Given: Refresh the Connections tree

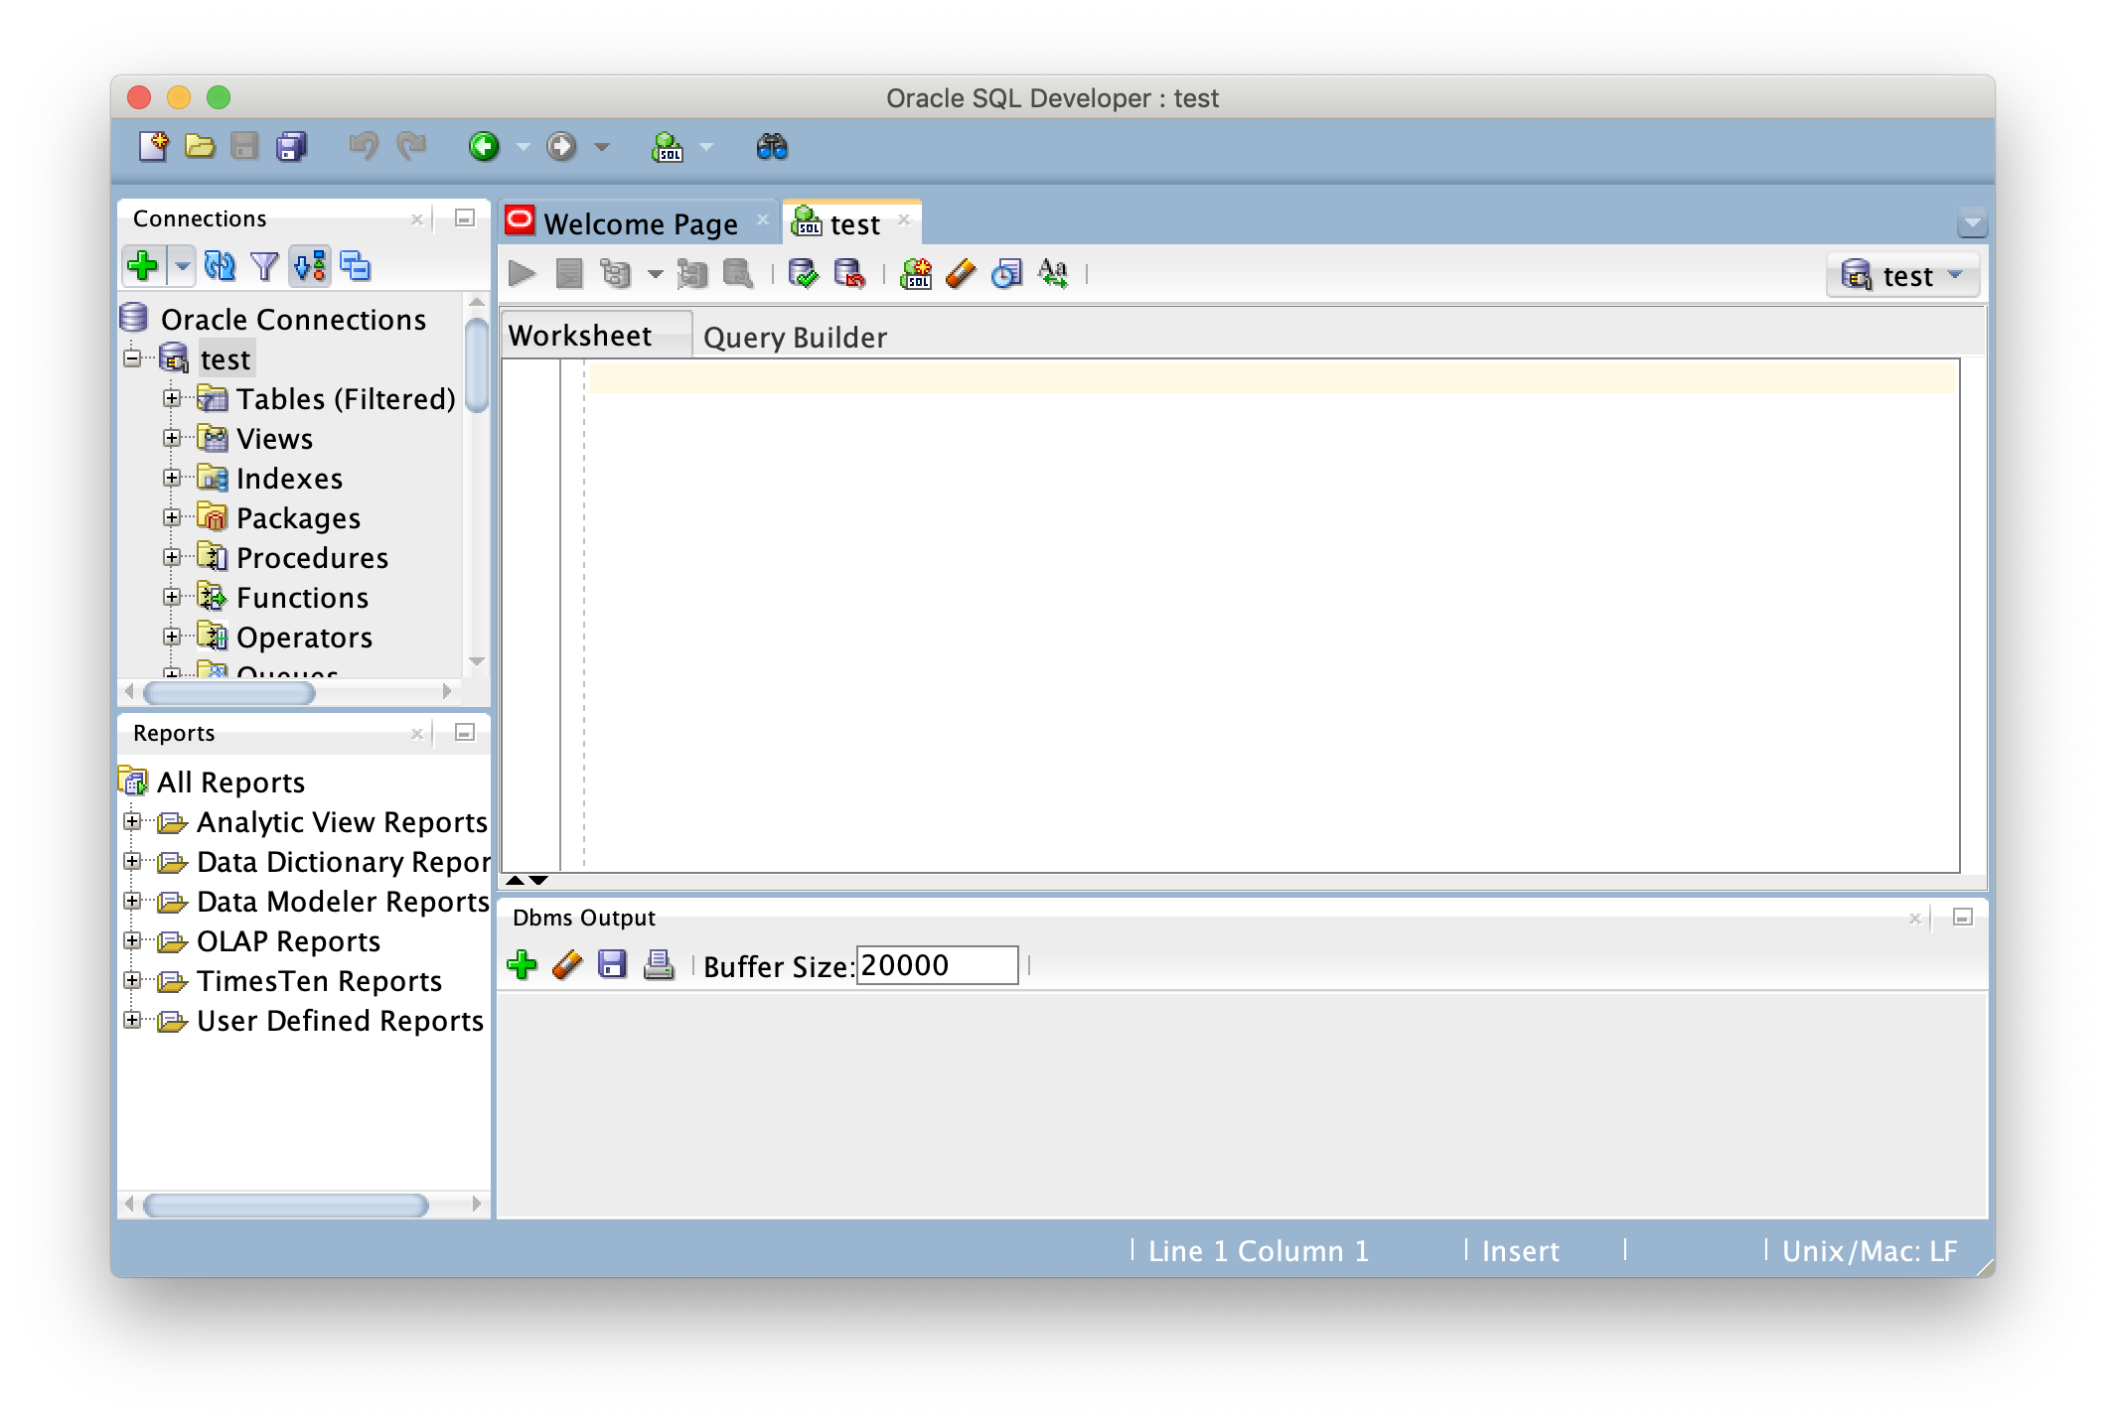Looking at the screenshot, I should [220, 266].
